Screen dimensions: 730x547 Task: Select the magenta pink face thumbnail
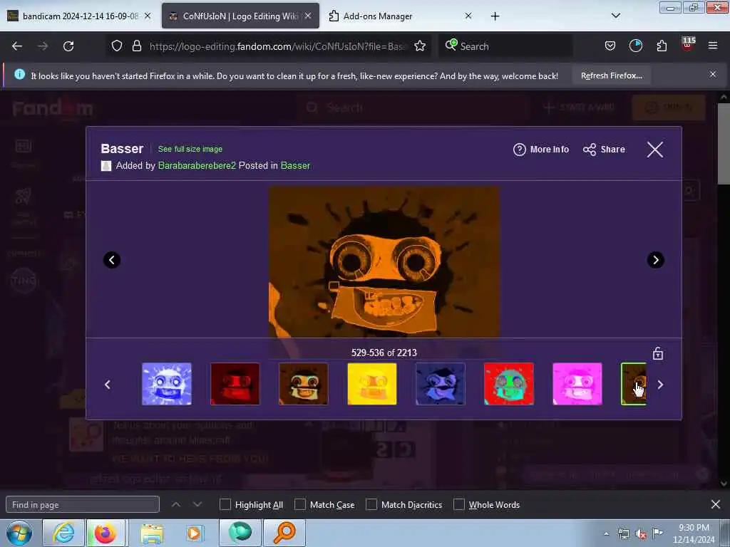click(577, 384)
